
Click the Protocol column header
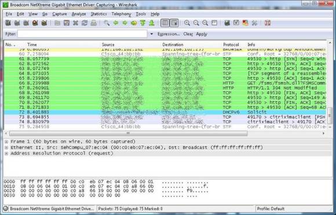pyautogui.click(x=231, y=45)
